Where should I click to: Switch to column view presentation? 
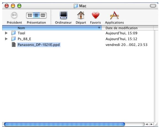click(43, 15)
